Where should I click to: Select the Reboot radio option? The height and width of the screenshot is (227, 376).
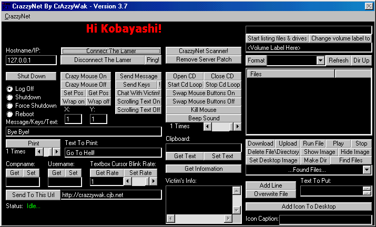[9, 114]
